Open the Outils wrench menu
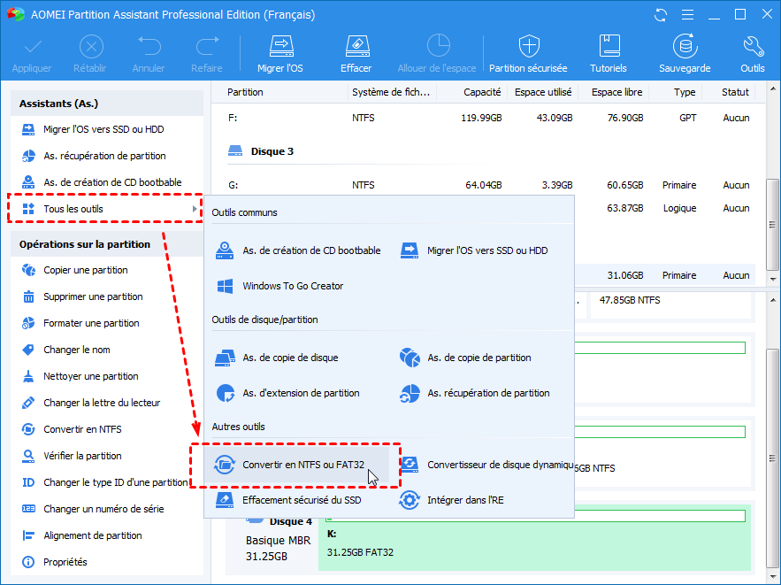781x585 pixels. [752, 53]
